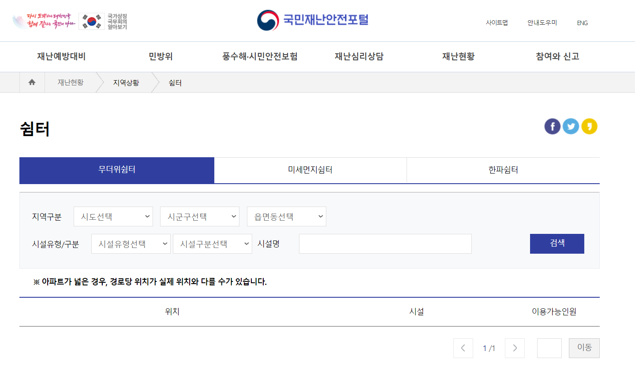Share the page via the Twitter icon
Screen dimensions: 635x366
point(571,126)
